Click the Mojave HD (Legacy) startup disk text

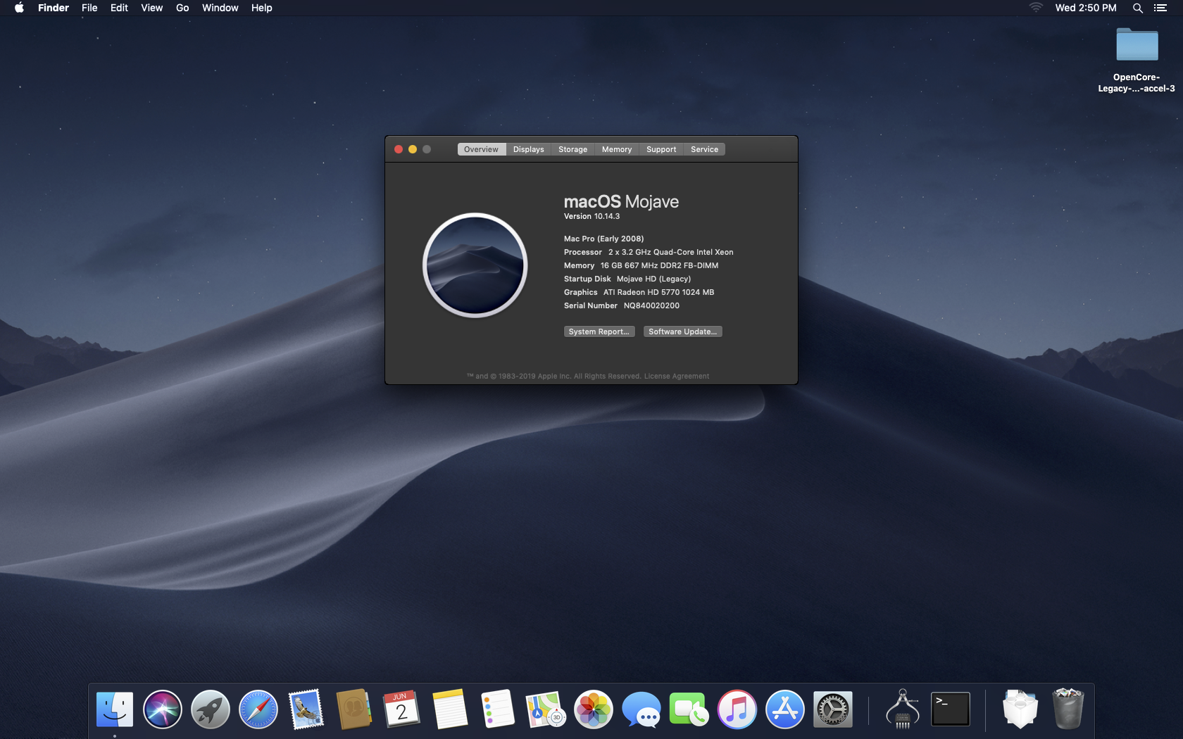click(653, 279)
